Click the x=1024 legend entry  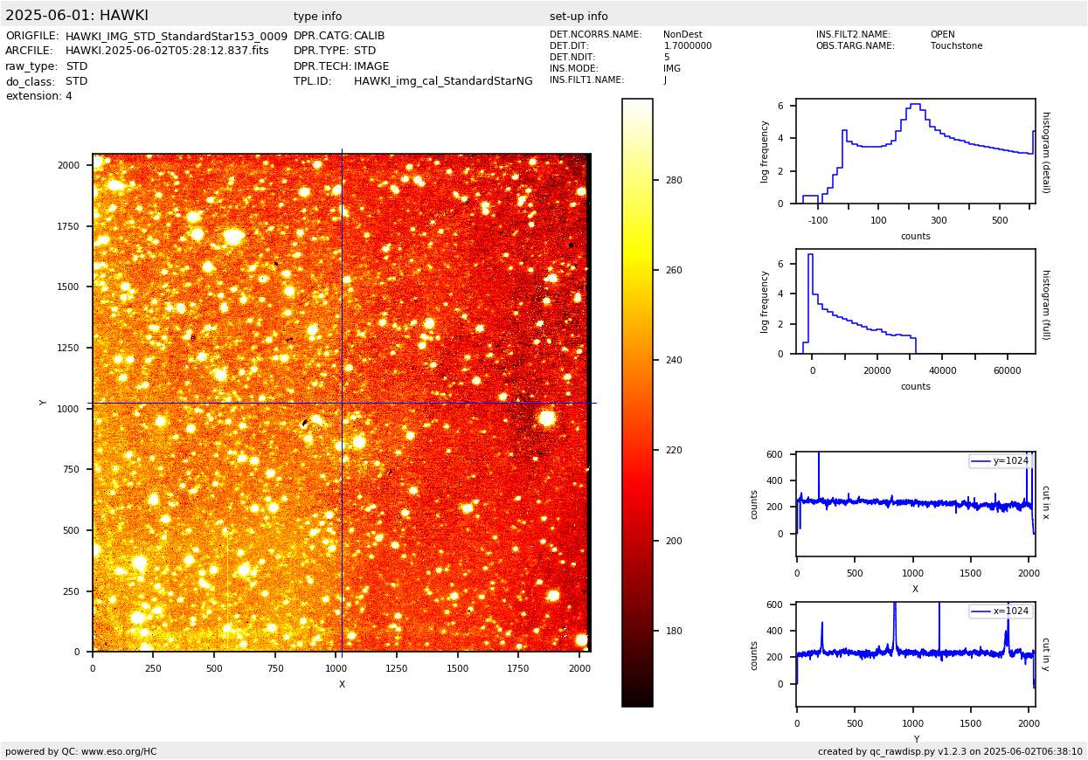[1001, 611]
